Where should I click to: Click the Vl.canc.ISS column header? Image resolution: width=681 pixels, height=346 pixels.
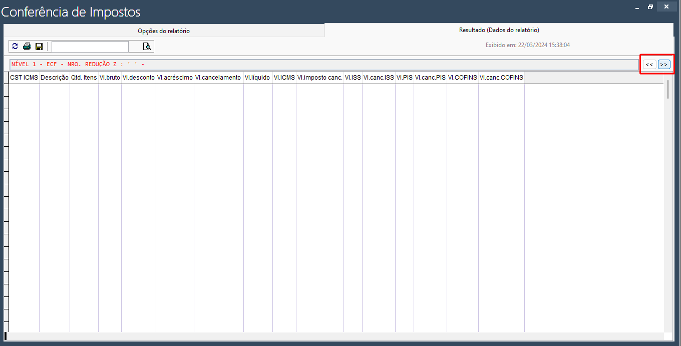(x=379, y=78)
